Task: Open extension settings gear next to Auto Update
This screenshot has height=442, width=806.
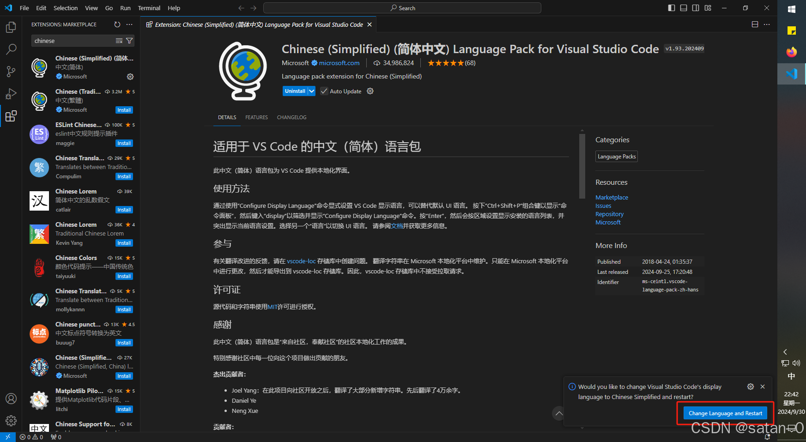Action: click(370, 91)
